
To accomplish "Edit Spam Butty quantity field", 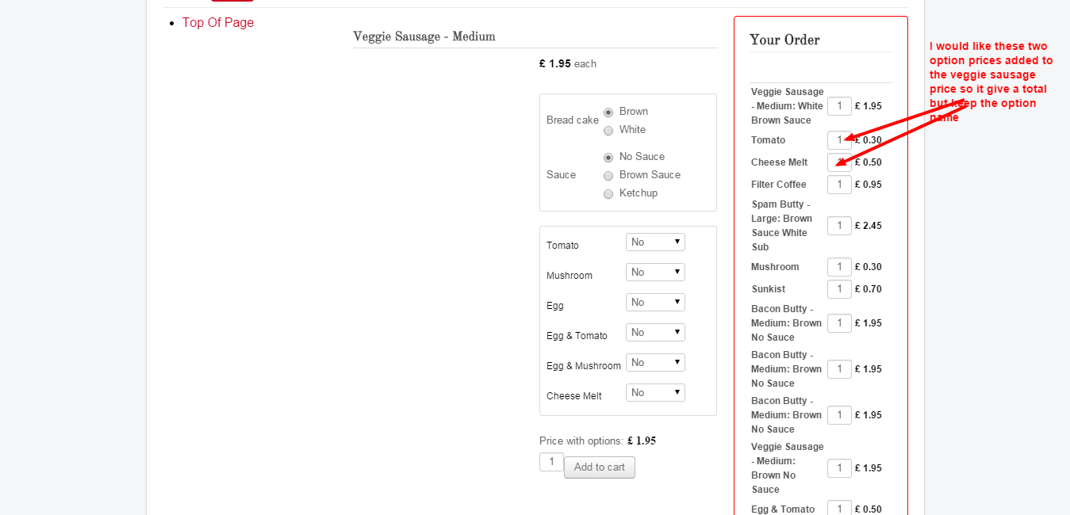I will (x=839, y=226).
